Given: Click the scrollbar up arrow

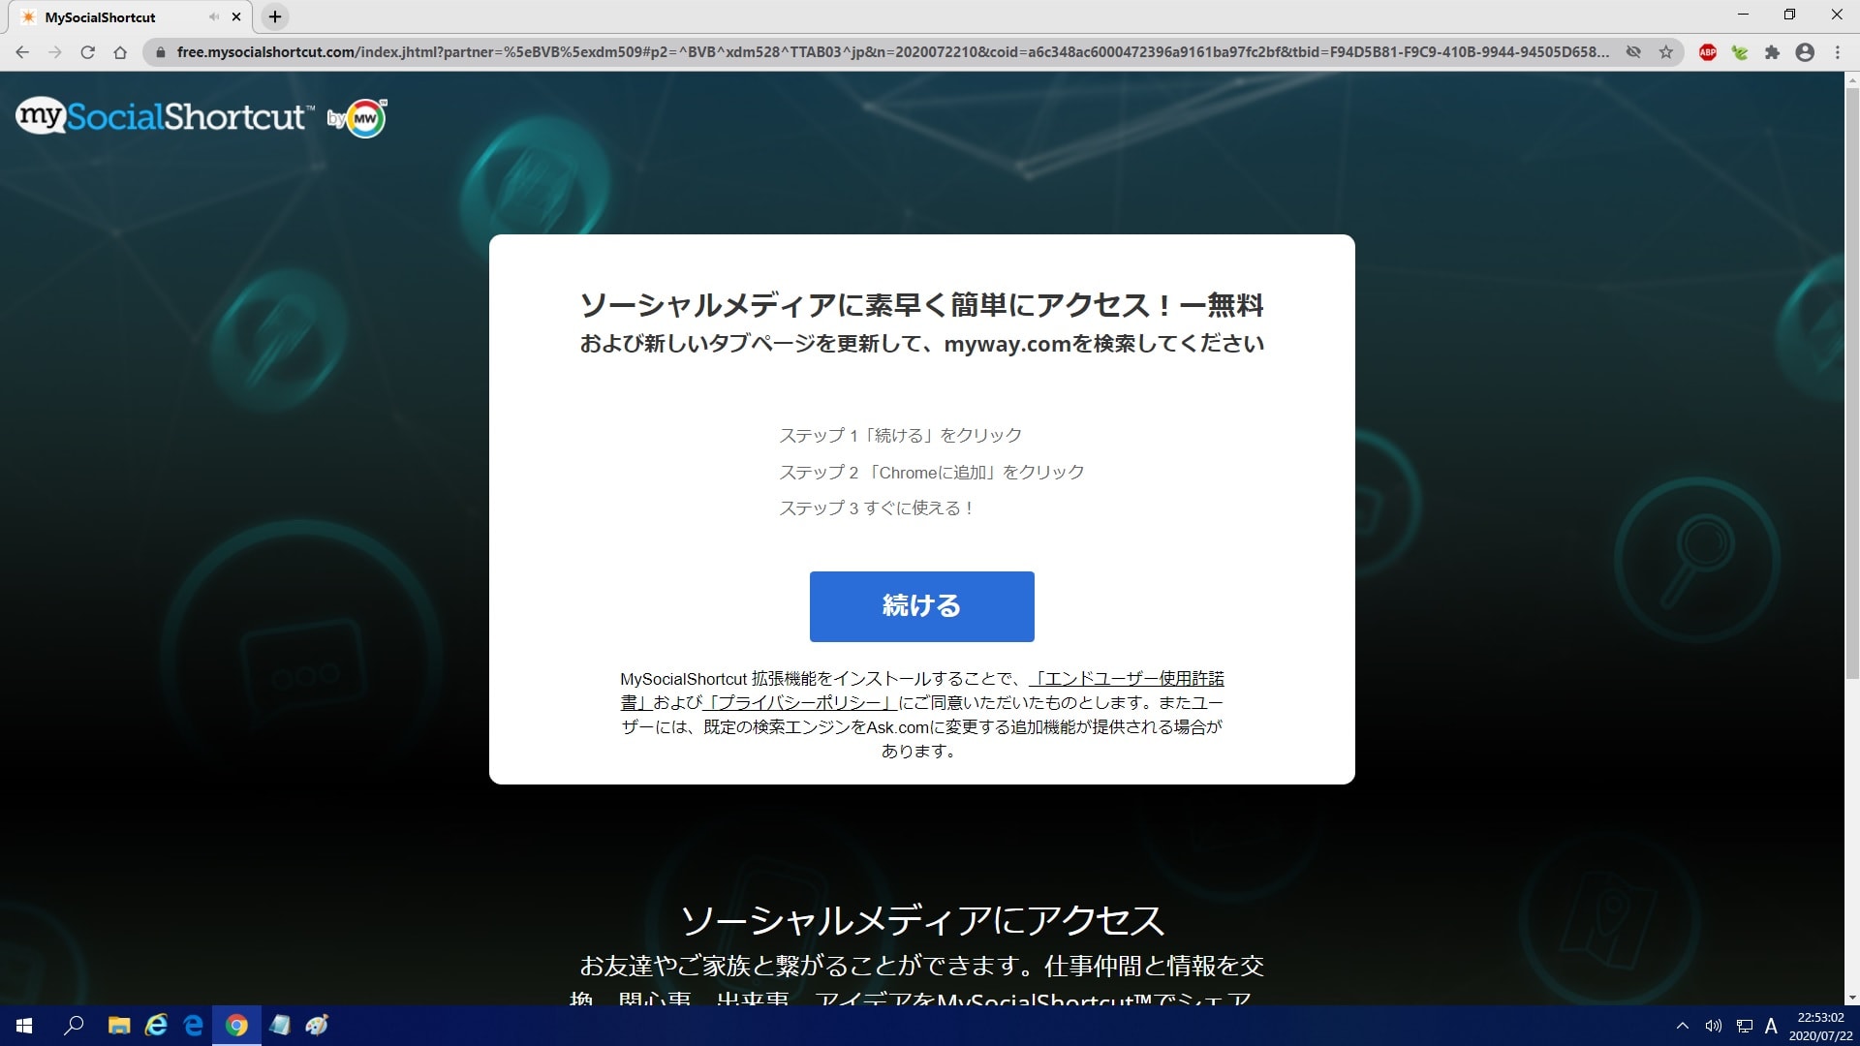Looking at the screenshot, I should pos(1852,78).
